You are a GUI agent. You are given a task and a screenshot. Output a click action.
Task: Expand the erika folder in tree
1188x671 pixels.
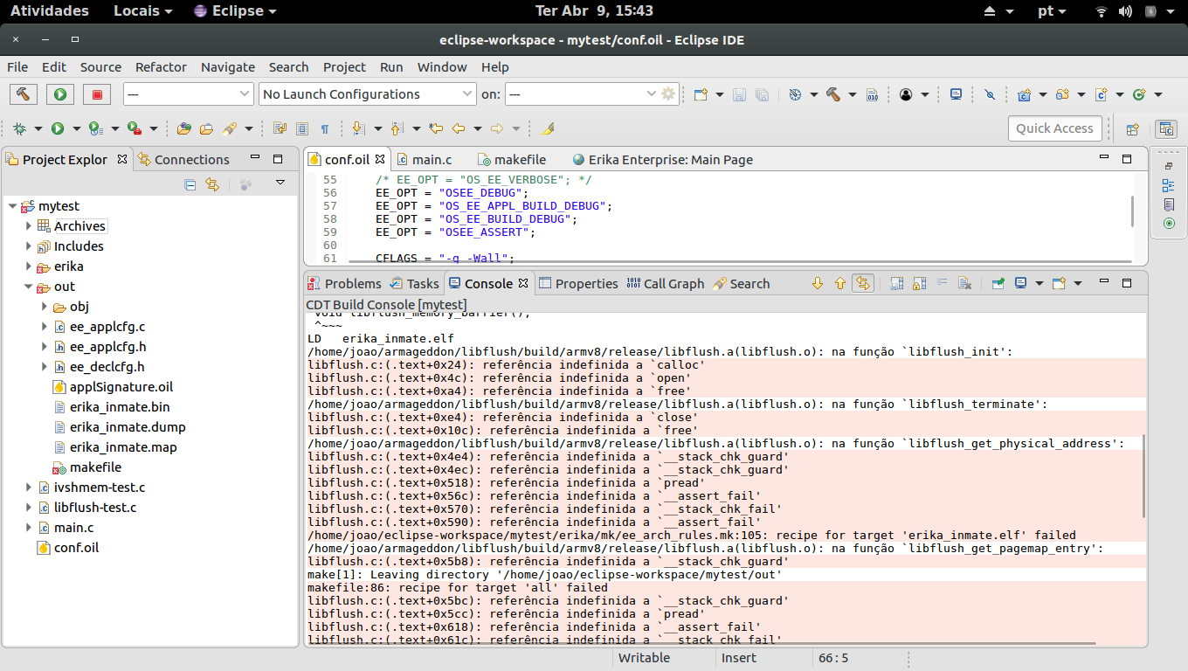[28, 266]
